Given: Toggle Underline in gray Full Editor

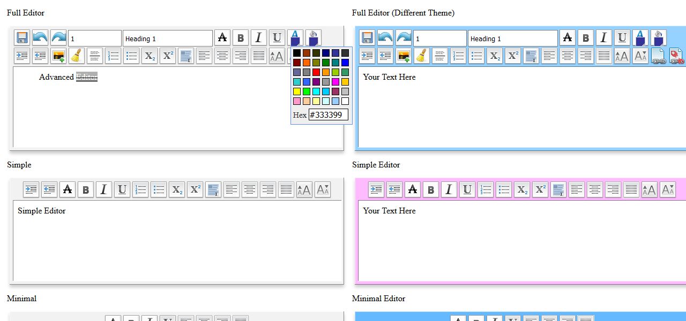Looking at the screenshot, I should tap(277, 38).
